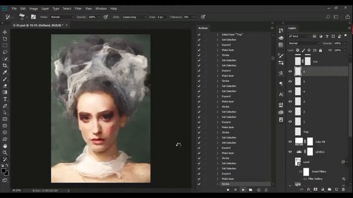Add a layer mask
353x198 pixels.
point(315,189)
